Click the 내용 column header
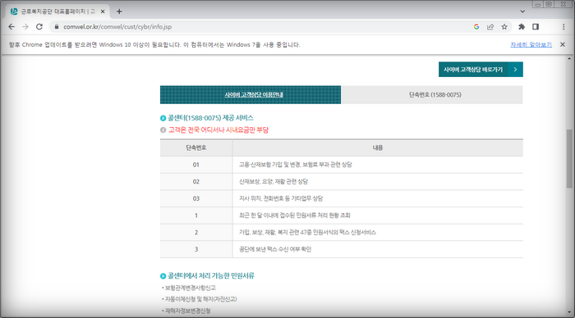Viewport: 575px width, 318px height. coord(378,148)
